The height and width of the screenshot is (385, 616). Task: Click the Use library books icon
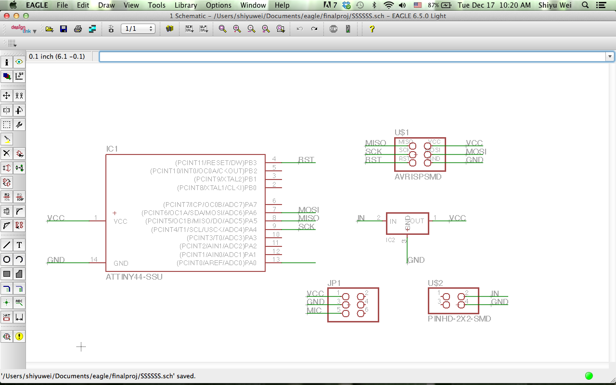[169, 29]
